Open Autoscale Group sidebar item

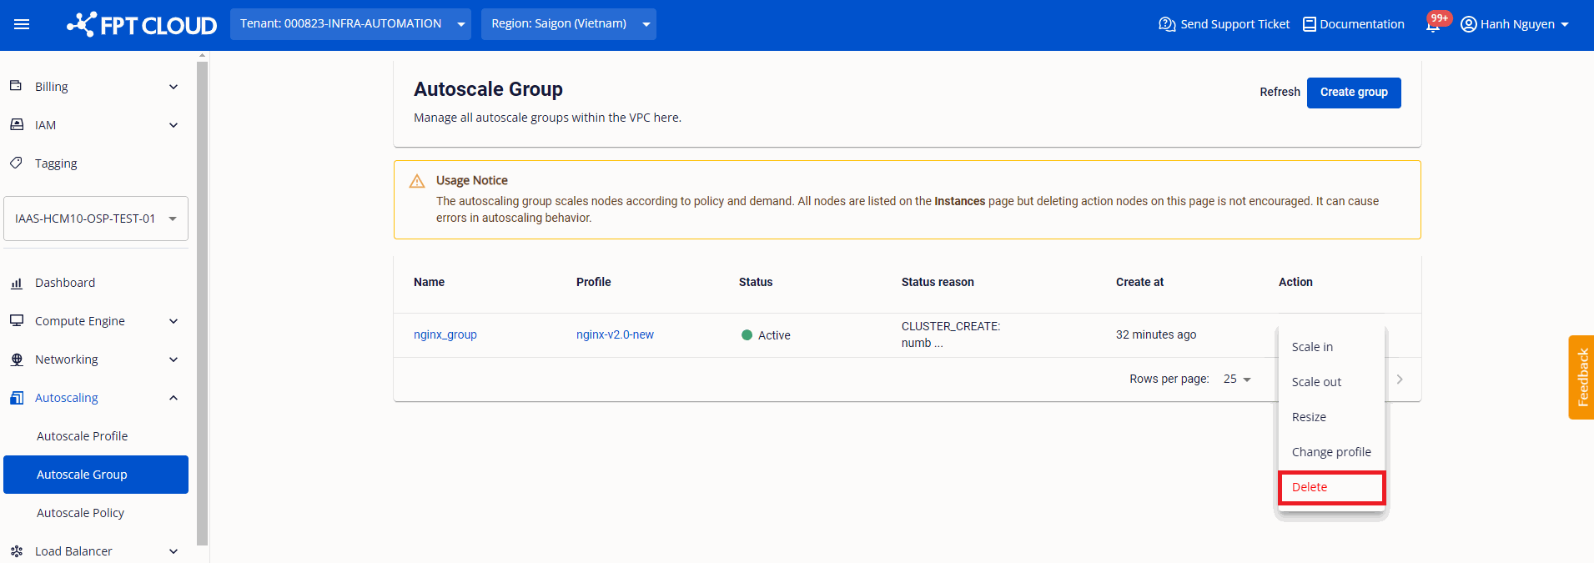[x=96, y=475]
